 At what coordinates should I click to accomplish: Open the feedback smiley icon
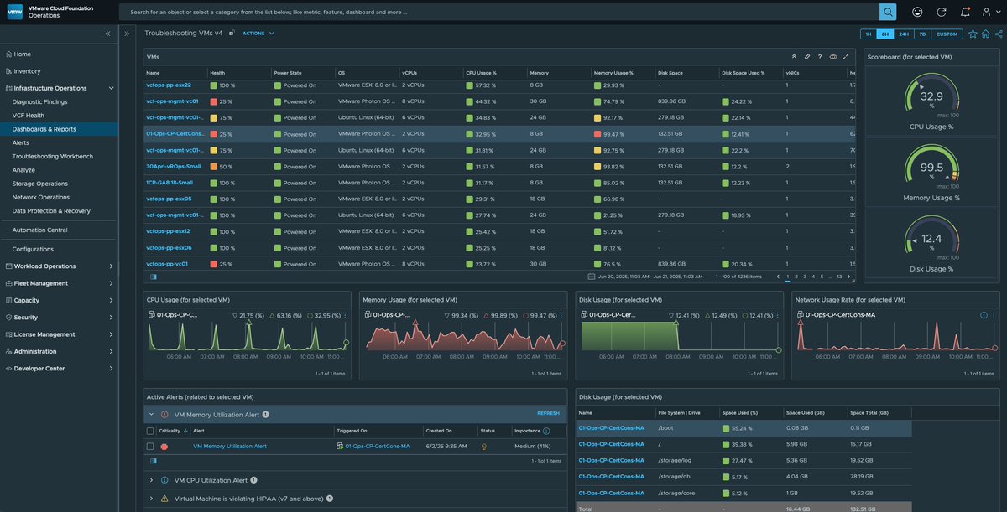coord(917,12)
